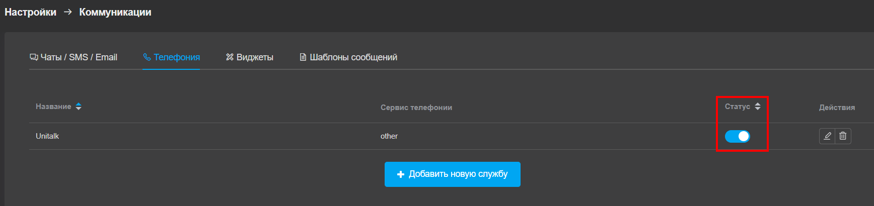Edit the Unitalk service with pencil icon
Viewport: 874px width, 206px height.
(x=827, y=136)
